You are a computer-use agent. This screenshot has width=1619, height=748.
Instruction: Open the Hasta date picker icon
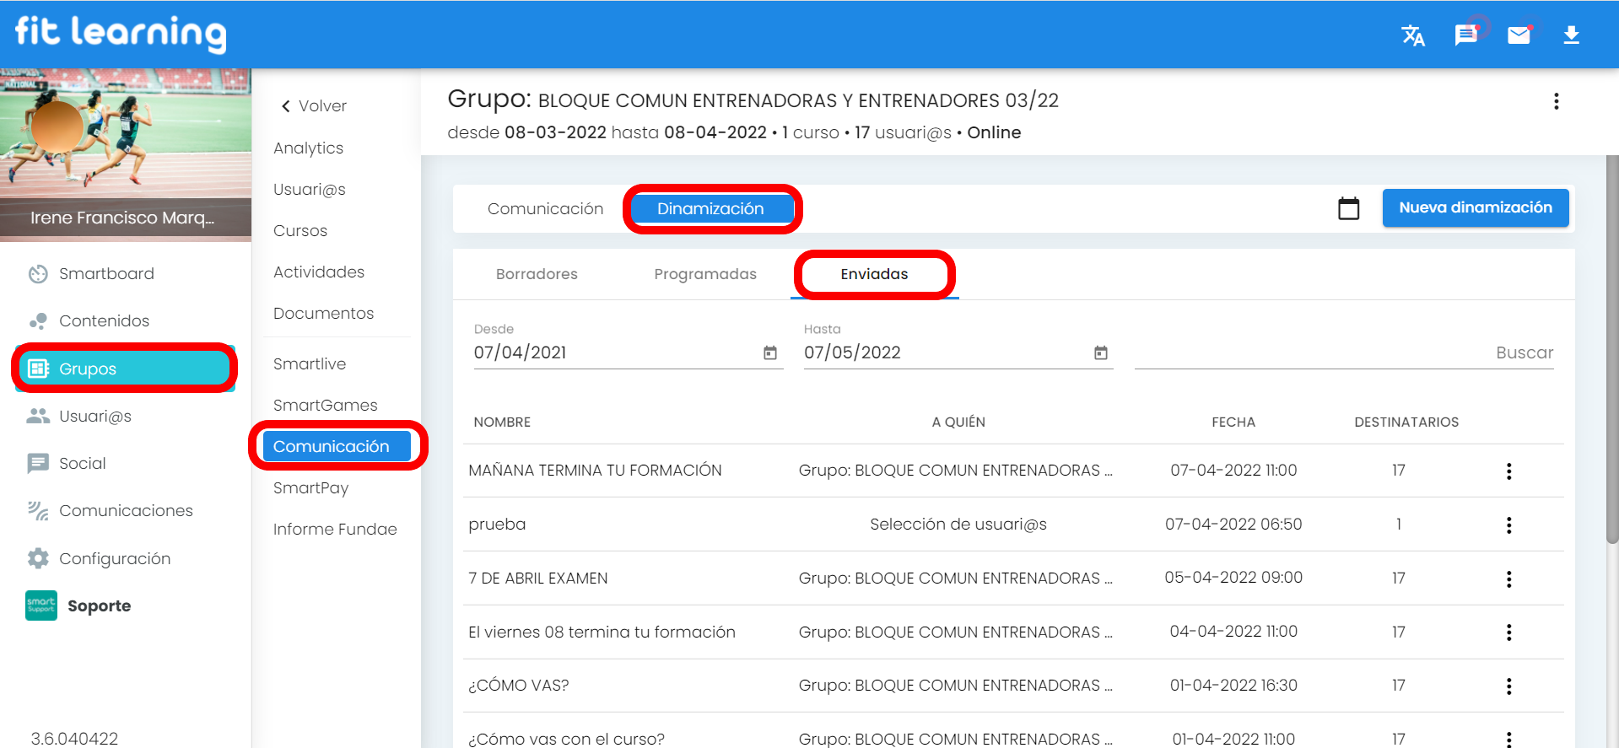tap(1100, 353)
